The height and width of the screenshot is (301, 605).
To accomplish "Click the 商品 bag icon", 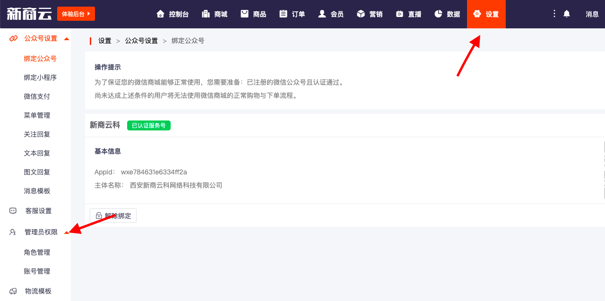I will [244, 14].
